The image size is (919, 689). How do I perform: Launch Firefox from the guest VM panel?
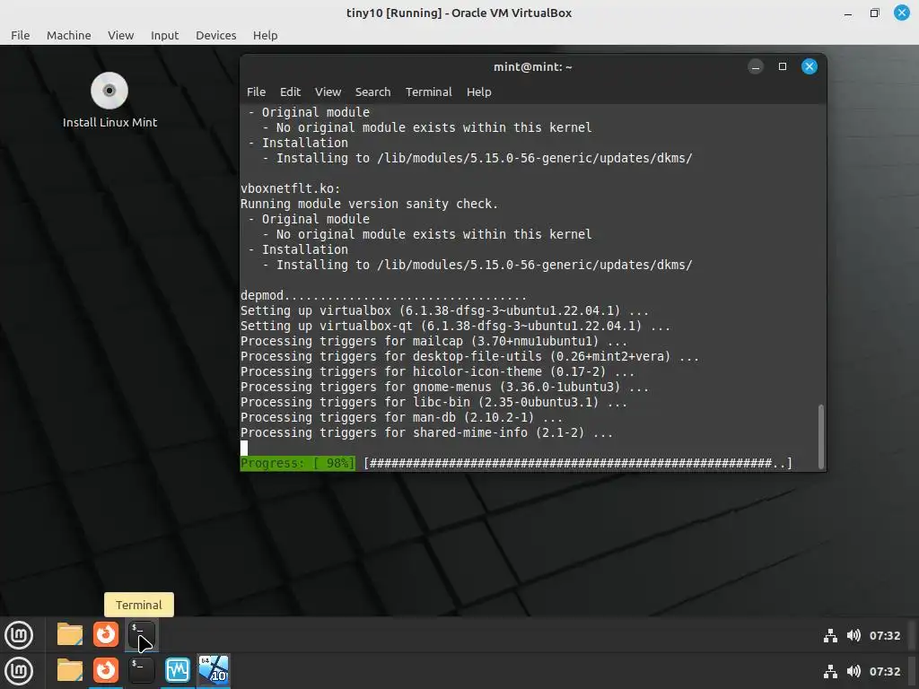(x=106, y=634)
